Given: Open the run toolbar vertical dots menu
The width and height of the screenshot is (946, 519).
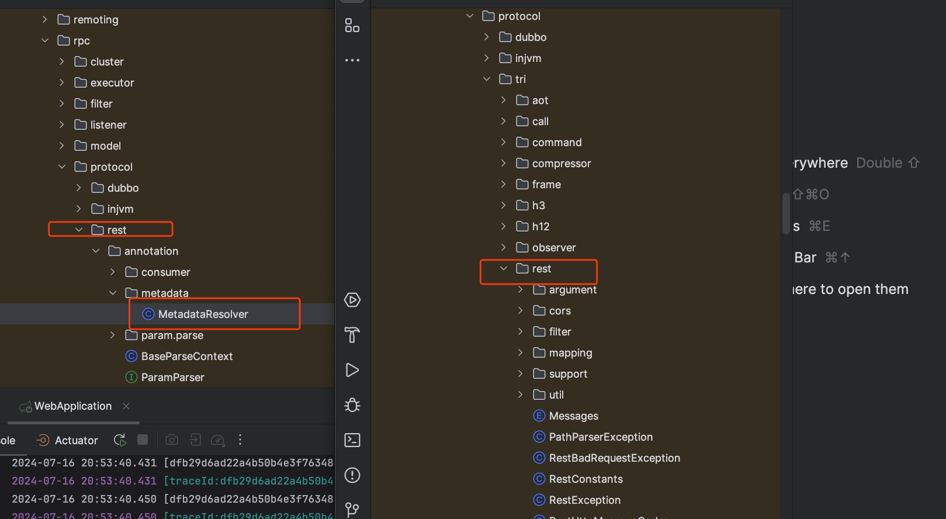Looking at the screenshot, I should [x=240, y=440].
